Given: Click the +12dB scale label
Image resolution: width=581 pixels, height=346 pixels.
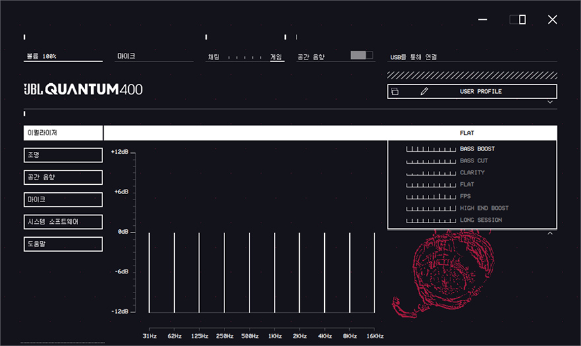Looking at the screenshot, I should (120, 152).
